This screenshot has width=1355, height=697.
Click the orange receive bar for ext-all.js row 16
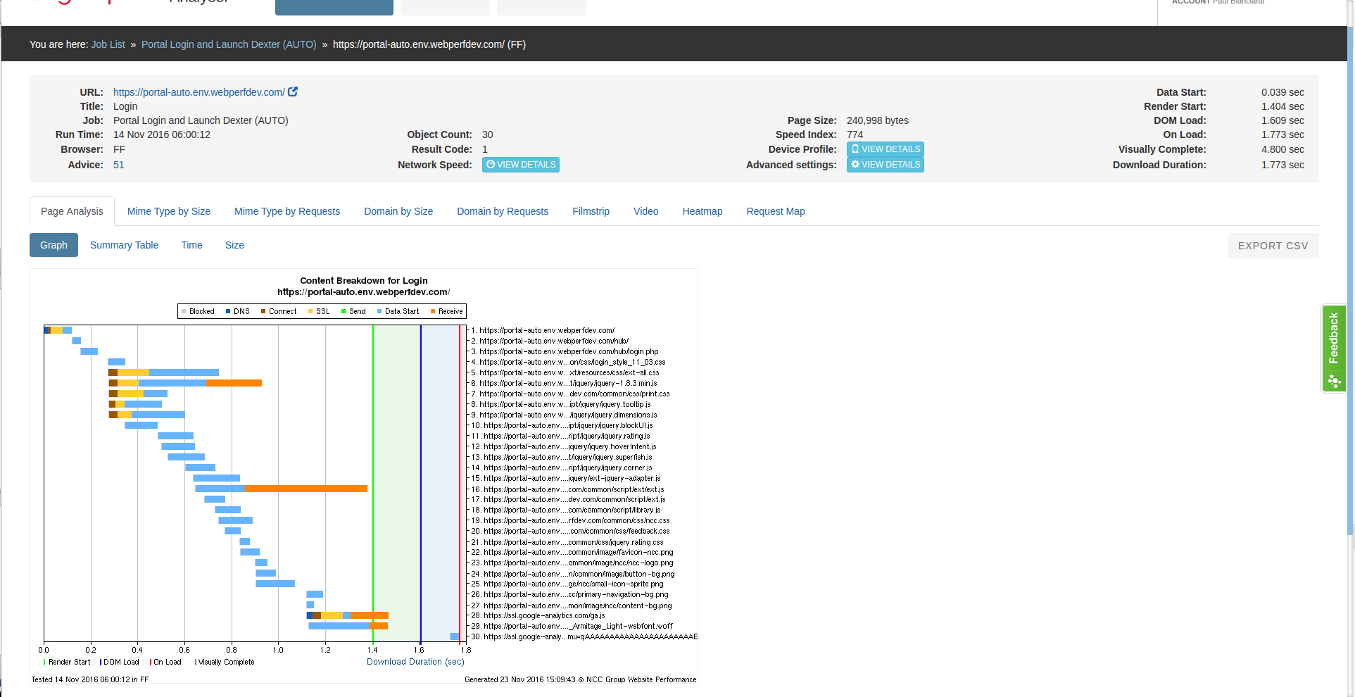(x=305, y=489)
